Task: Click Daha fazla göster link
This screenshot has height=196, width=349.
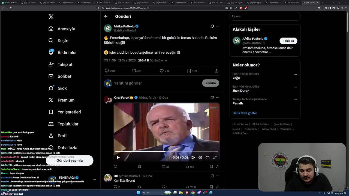Action: click(245, 113)
